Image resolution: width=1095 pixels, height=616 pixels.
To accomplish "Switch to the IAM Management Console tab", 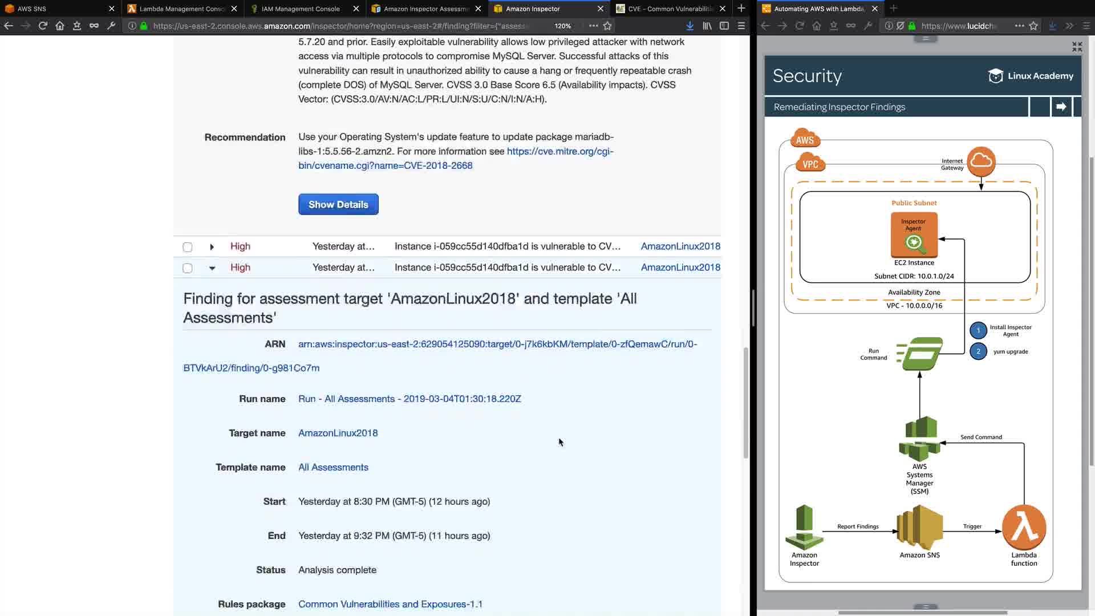I will 301,9.
